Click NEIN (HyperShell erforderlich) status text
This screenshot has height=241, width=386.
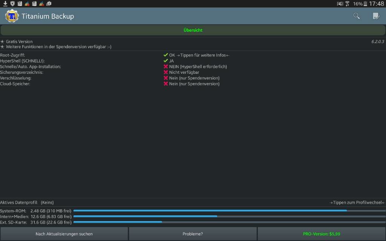198,67
